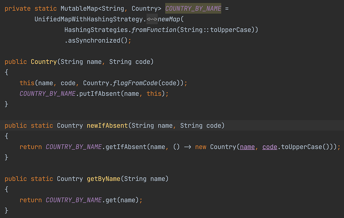Click the return keyword in getByName
This screenshot has width=344, height=218.
coord(31,200)
